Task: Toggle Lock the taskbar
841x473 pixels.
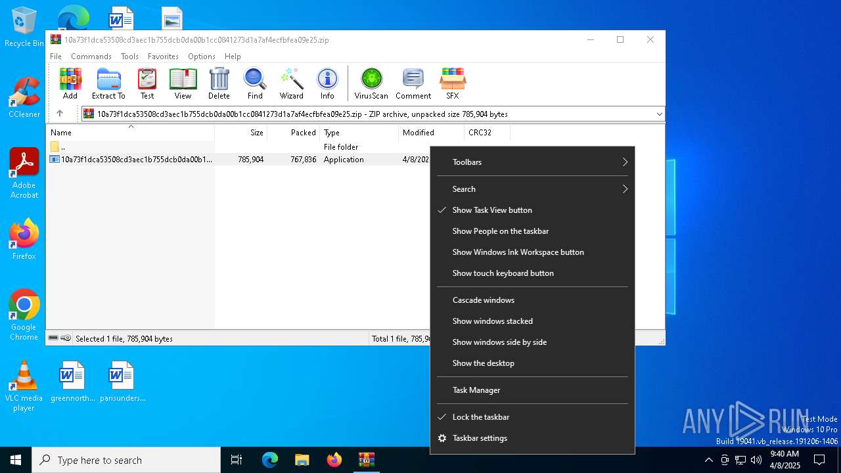Action: [532, 417]
